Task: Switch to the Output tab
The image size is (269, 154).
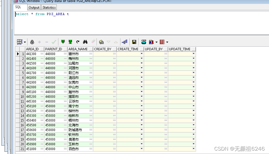Action: (x=34, y=8)
